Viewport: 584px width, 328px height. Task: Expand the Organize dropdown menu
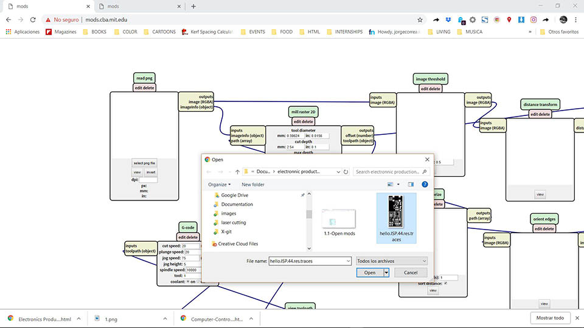point(219,184)
